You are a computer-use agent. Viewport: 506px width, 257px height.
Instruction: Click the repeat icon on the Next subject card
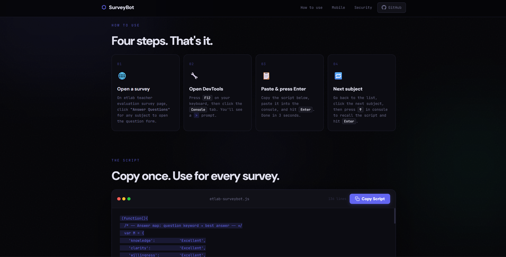tap(338, 76)
